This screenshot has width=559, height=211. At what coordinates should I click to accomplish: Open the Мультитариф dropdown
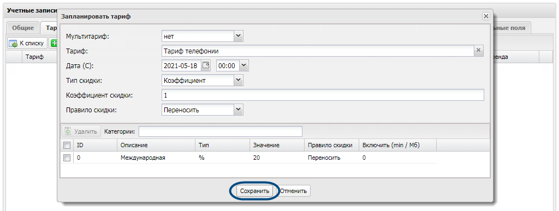239,36
